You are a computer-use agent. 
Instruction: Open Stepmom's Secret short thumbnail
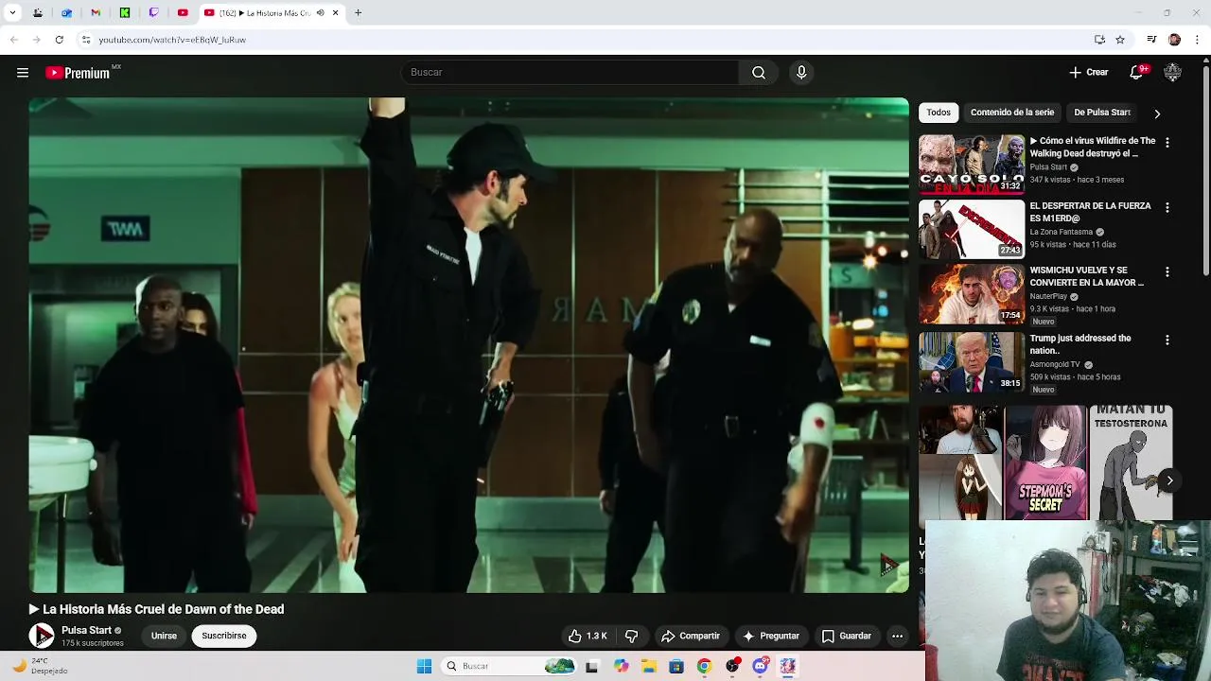(x=1045, y=463)
